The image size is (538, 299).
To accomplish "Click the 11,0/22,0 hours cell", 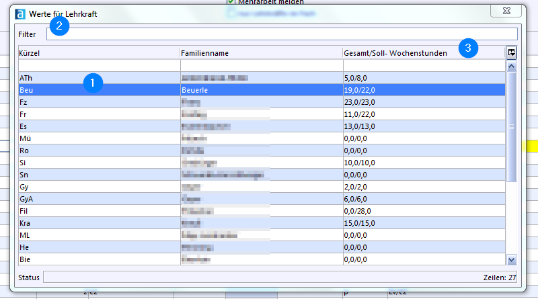I will (424, 114).
